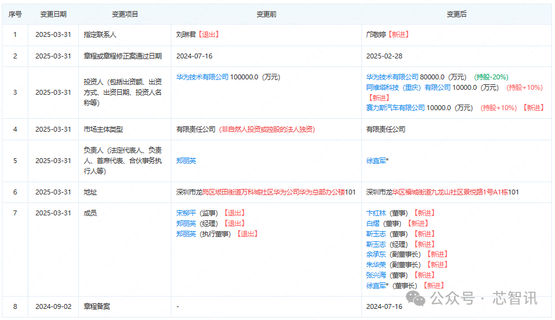Open 朱华荣 (副董事长) member link
Viewport: 555px width, 320px height.
(x=376, y=265)
